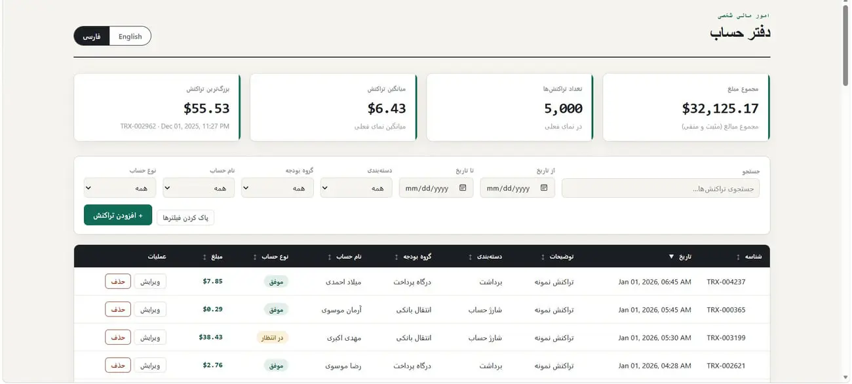This screenshot has height=384, width=852.
Task: Click account name میلاد احمدی
Action: pyautogui.click(x=343, y=282)
